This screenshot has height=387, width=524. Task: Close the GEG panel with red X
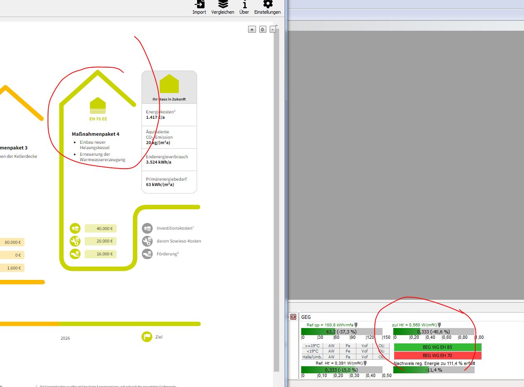(x=293, y=317)
